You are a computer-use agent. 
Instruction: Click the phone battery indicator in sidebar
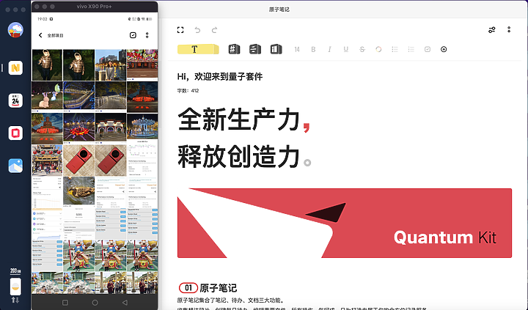(15, 286)
